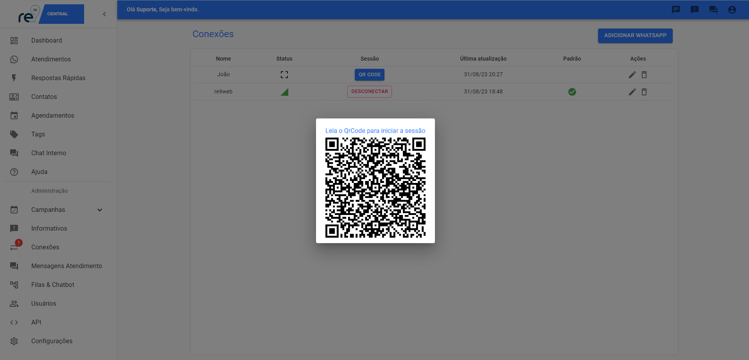The image size is (749, 360).
Task: Expand the Campanhas submenu arrow
Action: 100,210
